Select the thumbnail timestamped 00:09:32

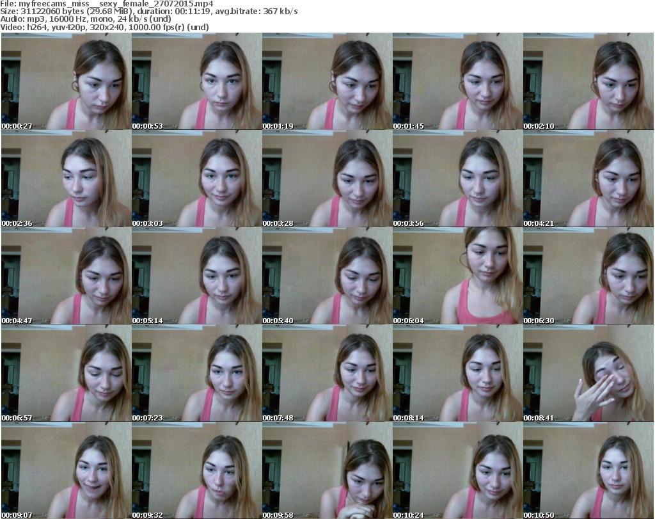[x=197, y=470]
